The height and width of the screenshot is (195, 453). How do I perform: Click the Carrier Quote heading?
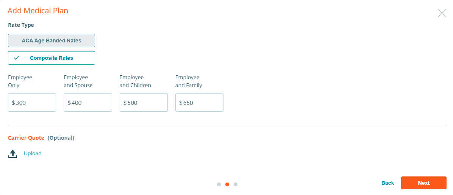[26, 138]
